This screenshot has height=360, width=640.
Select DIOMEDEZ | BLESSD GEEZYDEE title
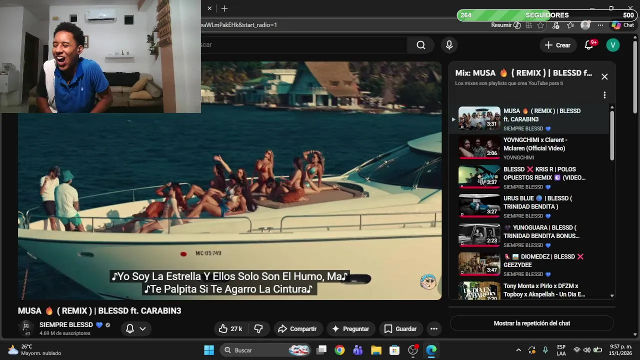[543, 260]
